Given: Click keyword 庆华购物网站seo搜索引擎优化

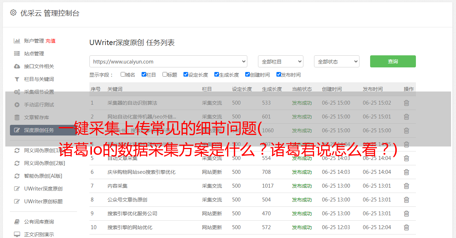Looking at the screenshot, I should [142, 172].
